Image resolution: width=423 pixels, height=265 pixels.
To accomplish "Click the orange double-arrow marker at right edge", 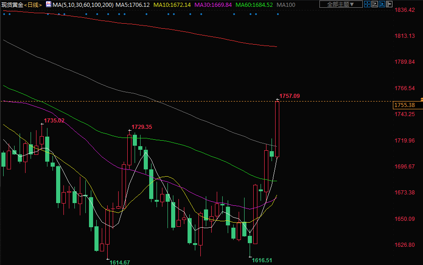I will pyautogui.click(x=421, y=99).
